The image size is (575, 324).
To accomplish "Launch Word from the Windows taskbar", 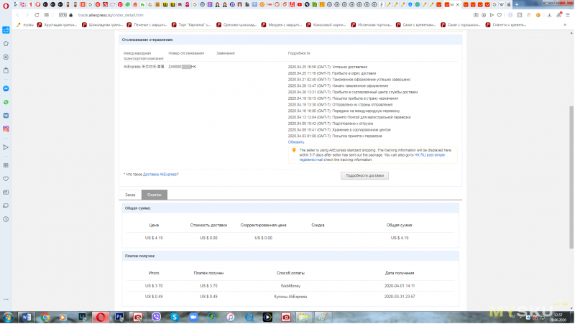I will [29, 317].
